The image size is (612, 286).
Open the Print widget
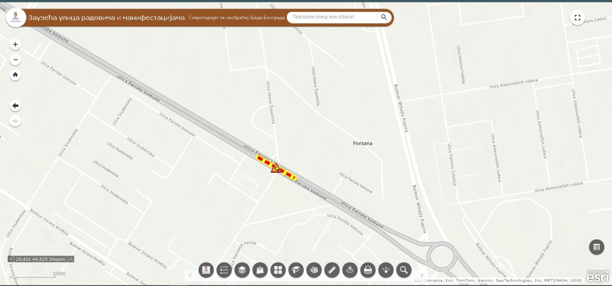[x=368, y=270]
